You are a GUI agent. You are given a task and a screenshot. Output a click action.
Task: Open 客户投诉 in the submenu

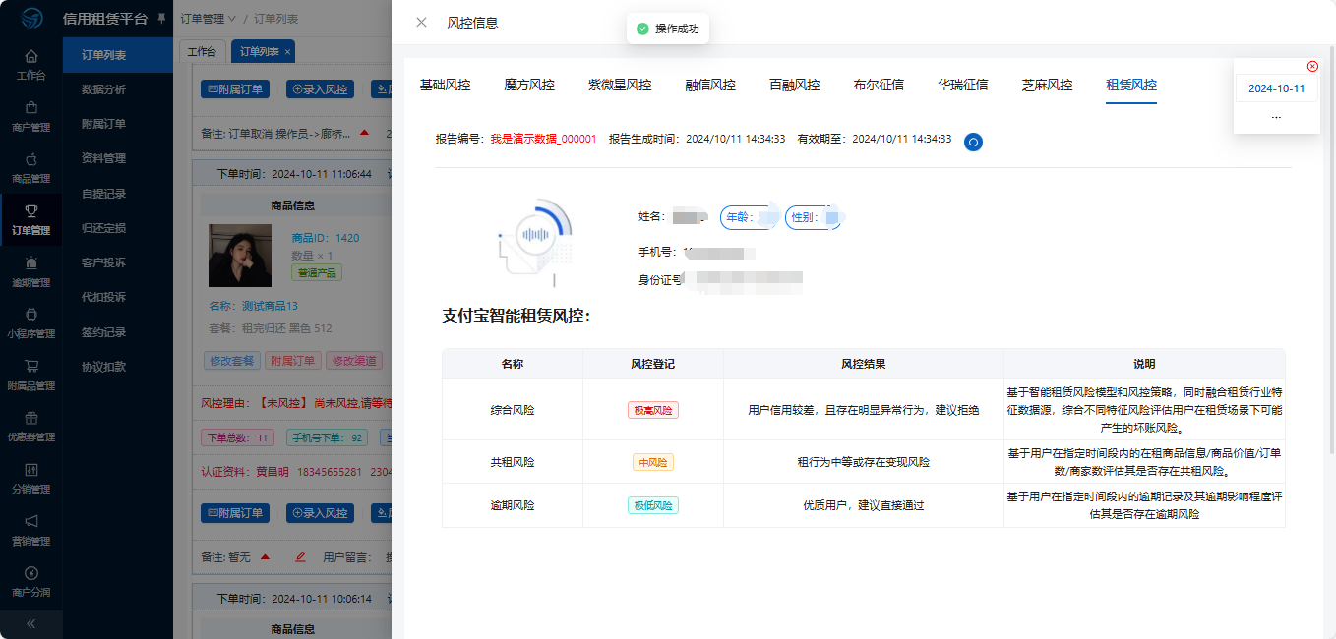click(118, 262)
